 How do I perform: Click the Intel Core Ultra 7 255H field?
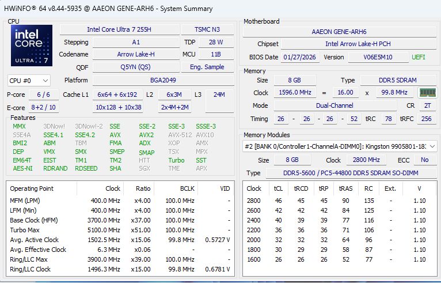119,29
